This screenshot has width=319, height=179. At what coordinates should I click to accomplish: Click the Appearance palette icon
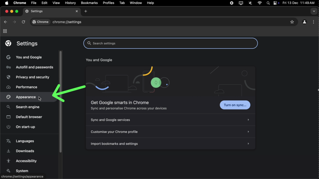[8, 97]
